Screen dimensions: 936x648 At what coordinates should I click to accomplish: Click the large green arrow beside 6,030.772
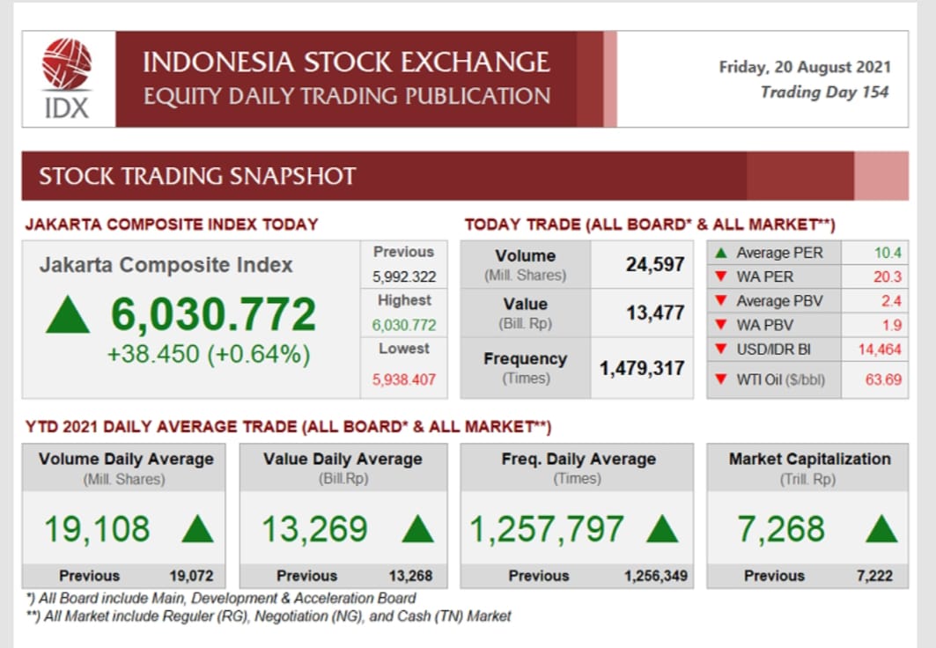[68, 316]
